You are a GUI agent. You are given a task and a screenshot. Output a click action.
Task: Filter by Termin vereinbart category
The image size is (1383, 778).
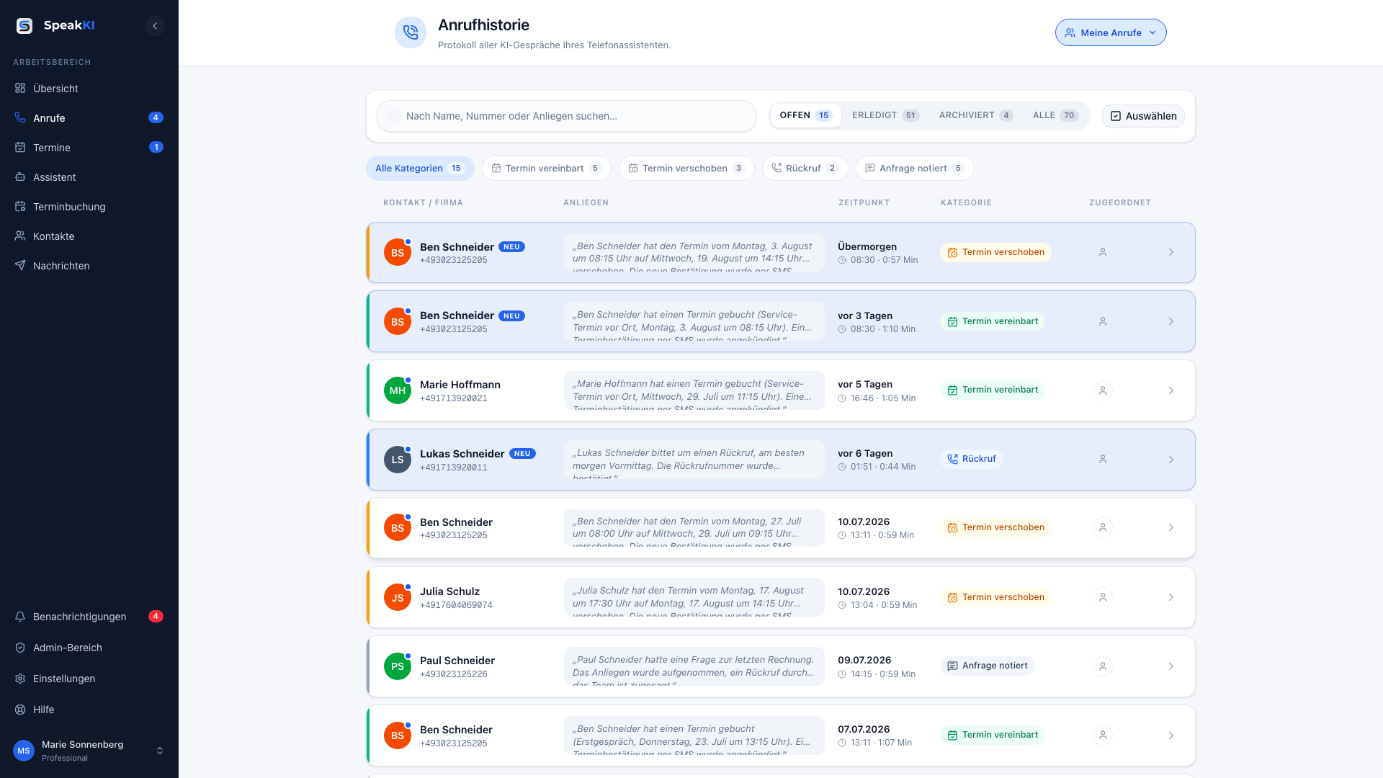[x=546, y=169]
